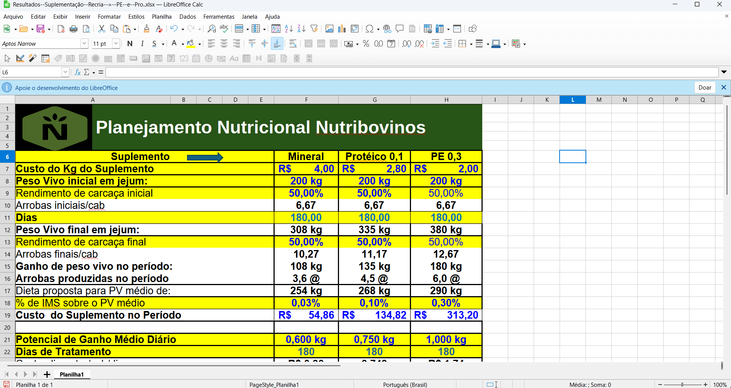
Task: Open font color dropdown arrow
Action: (x=182, y=44)
